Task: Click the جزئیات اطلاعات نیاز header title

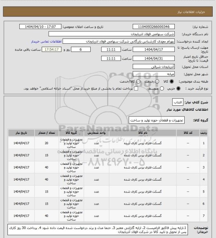Action: [x=191, y=12]
